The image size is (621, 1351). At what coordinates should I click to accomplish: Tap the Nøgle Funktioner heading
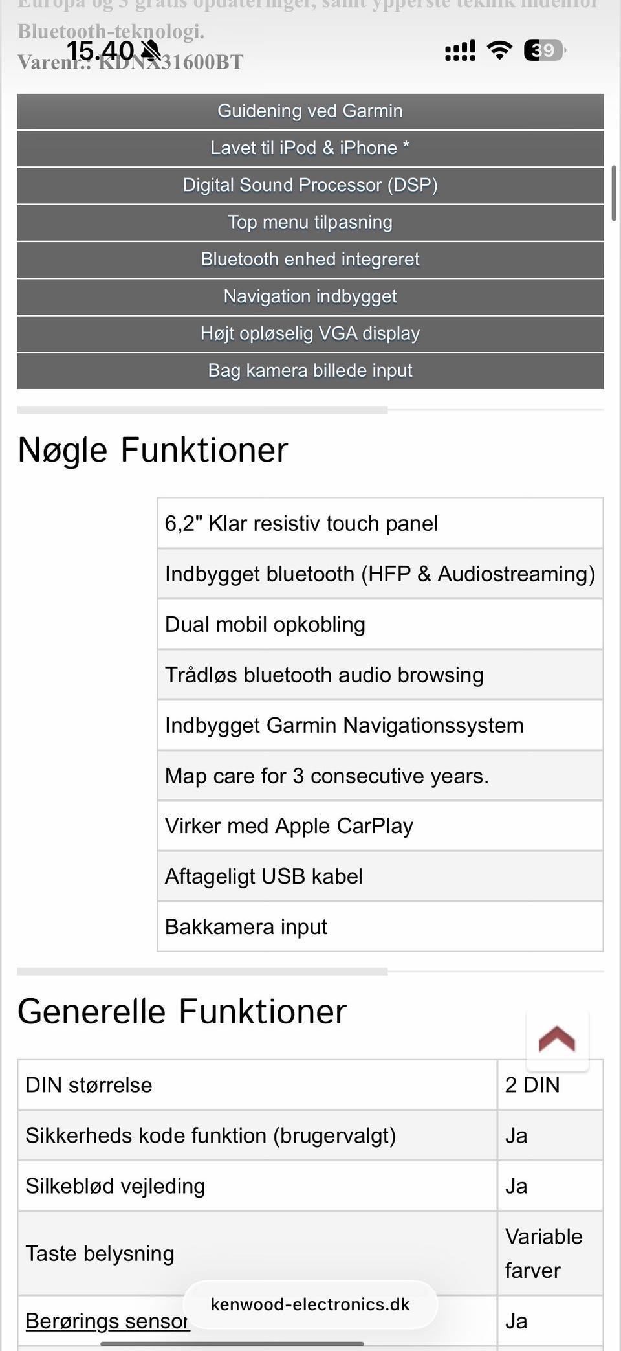tap(153, 450)
